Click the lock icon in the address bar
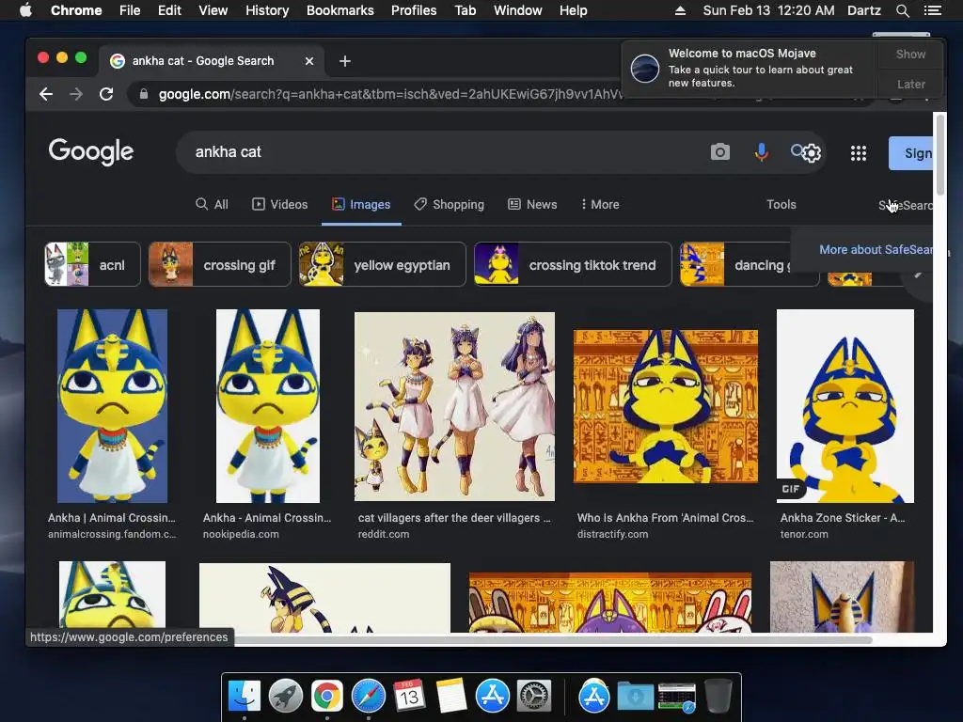The image size is (963, 722). (x=144, y=94)
